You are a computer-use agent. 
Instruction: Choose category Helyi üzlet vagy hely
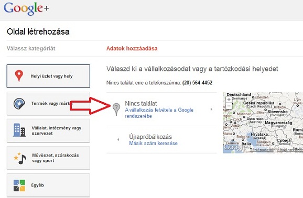(x=48, y=76)
